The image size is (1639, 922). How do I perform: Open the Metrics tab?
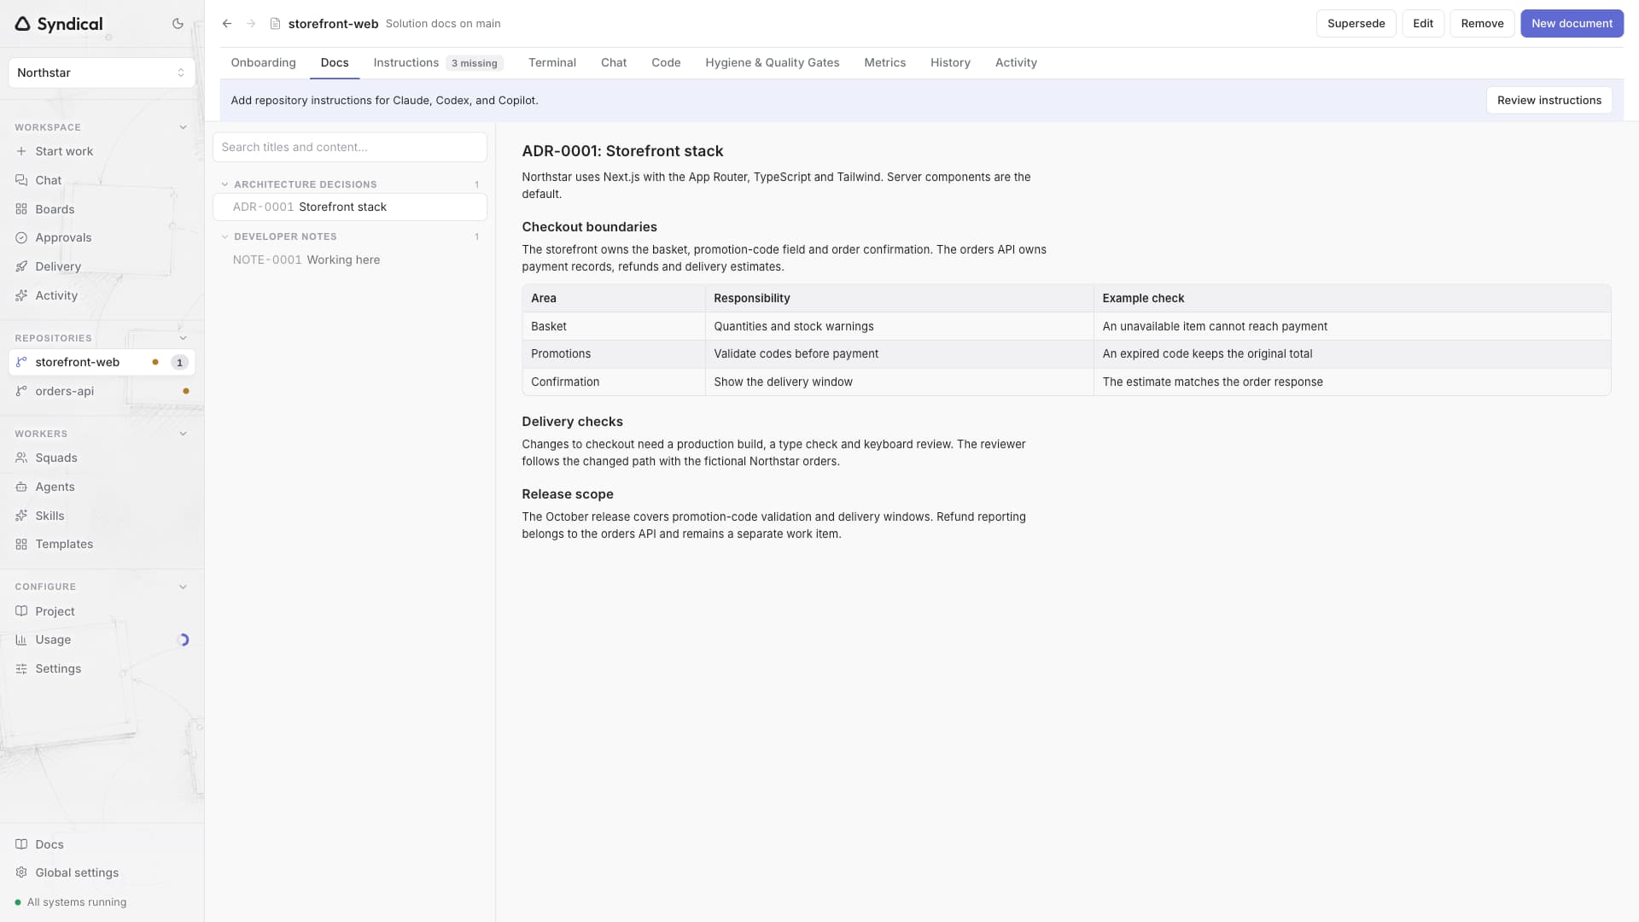884,62
